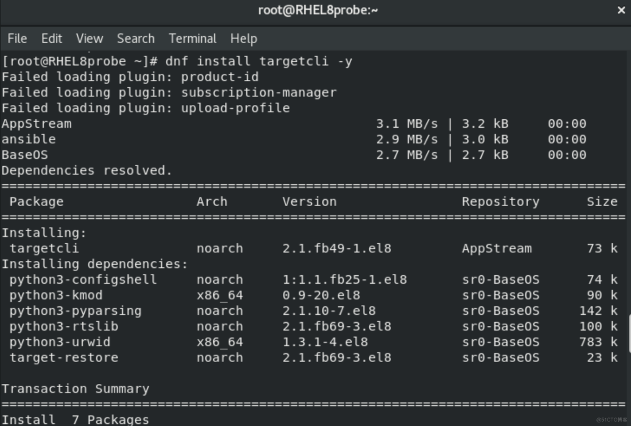Open the Help menu
The width and height of the screenshot is (631, 426).
tap(244, 39)
